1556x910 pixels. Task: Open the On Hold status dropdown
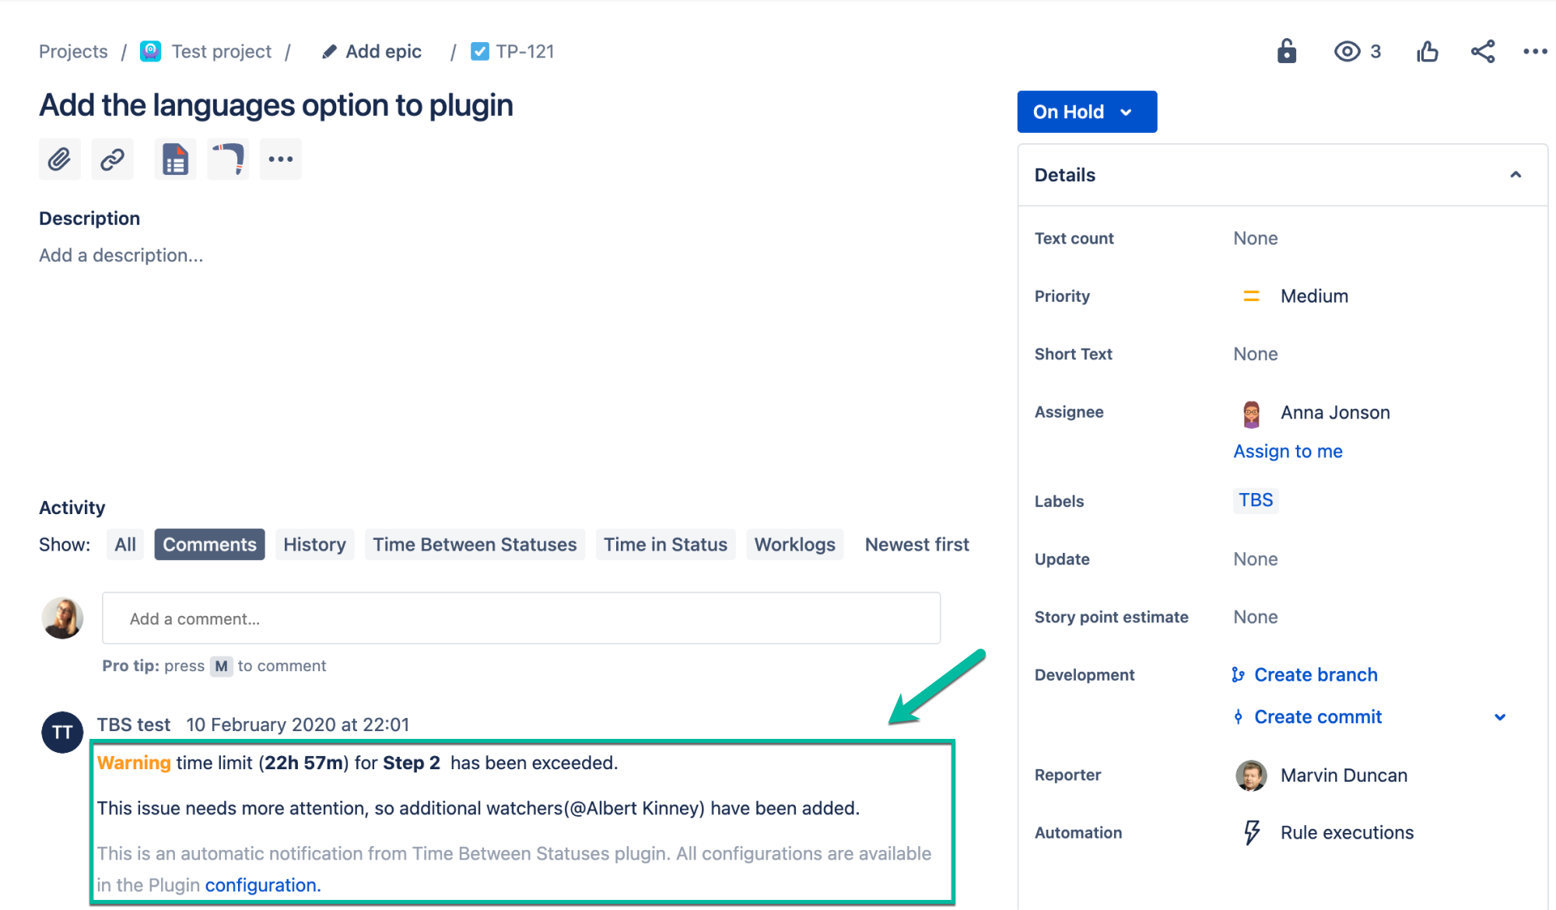pos(1086,111)
